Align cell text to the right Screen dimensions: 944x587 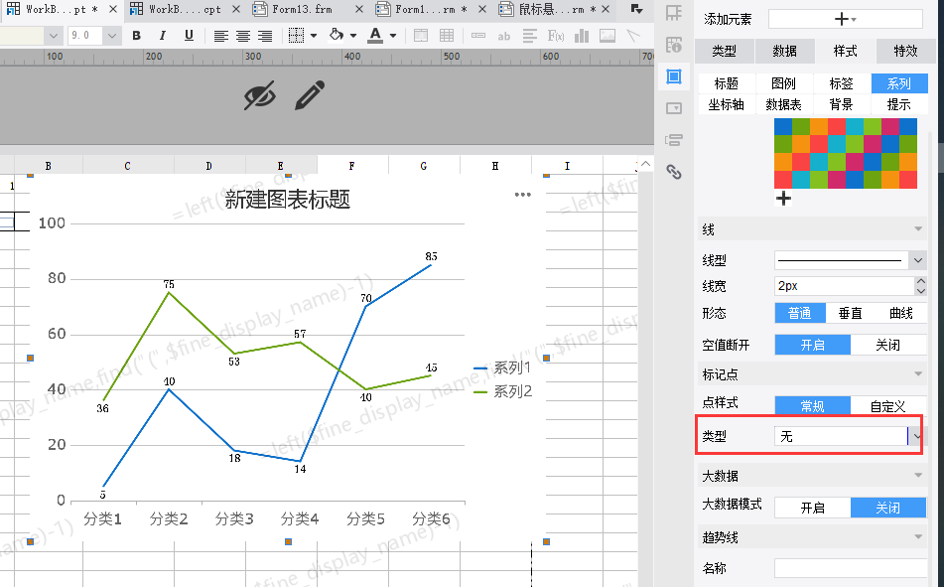pyautogui.click(x=265, y=36)
